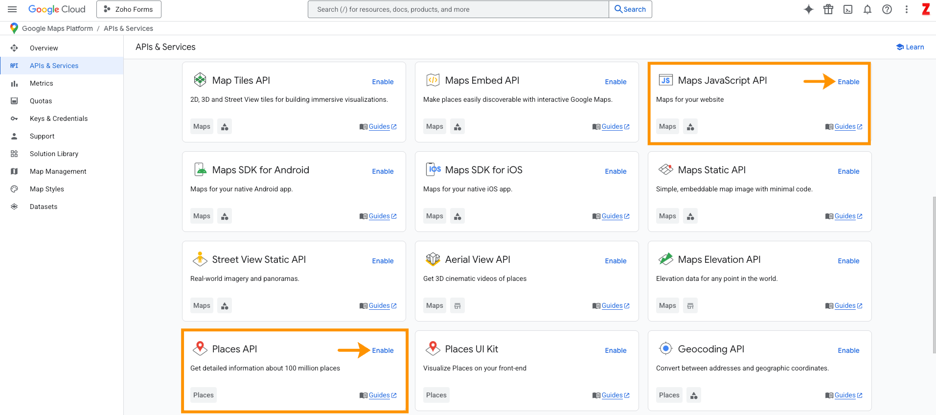
Task: Open Guides link for Geocoding API
Action: coord(845,395)
